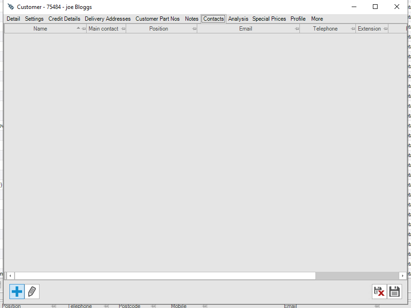
Task: Click the paperclip attachment icon
Action: click(32, 292)
